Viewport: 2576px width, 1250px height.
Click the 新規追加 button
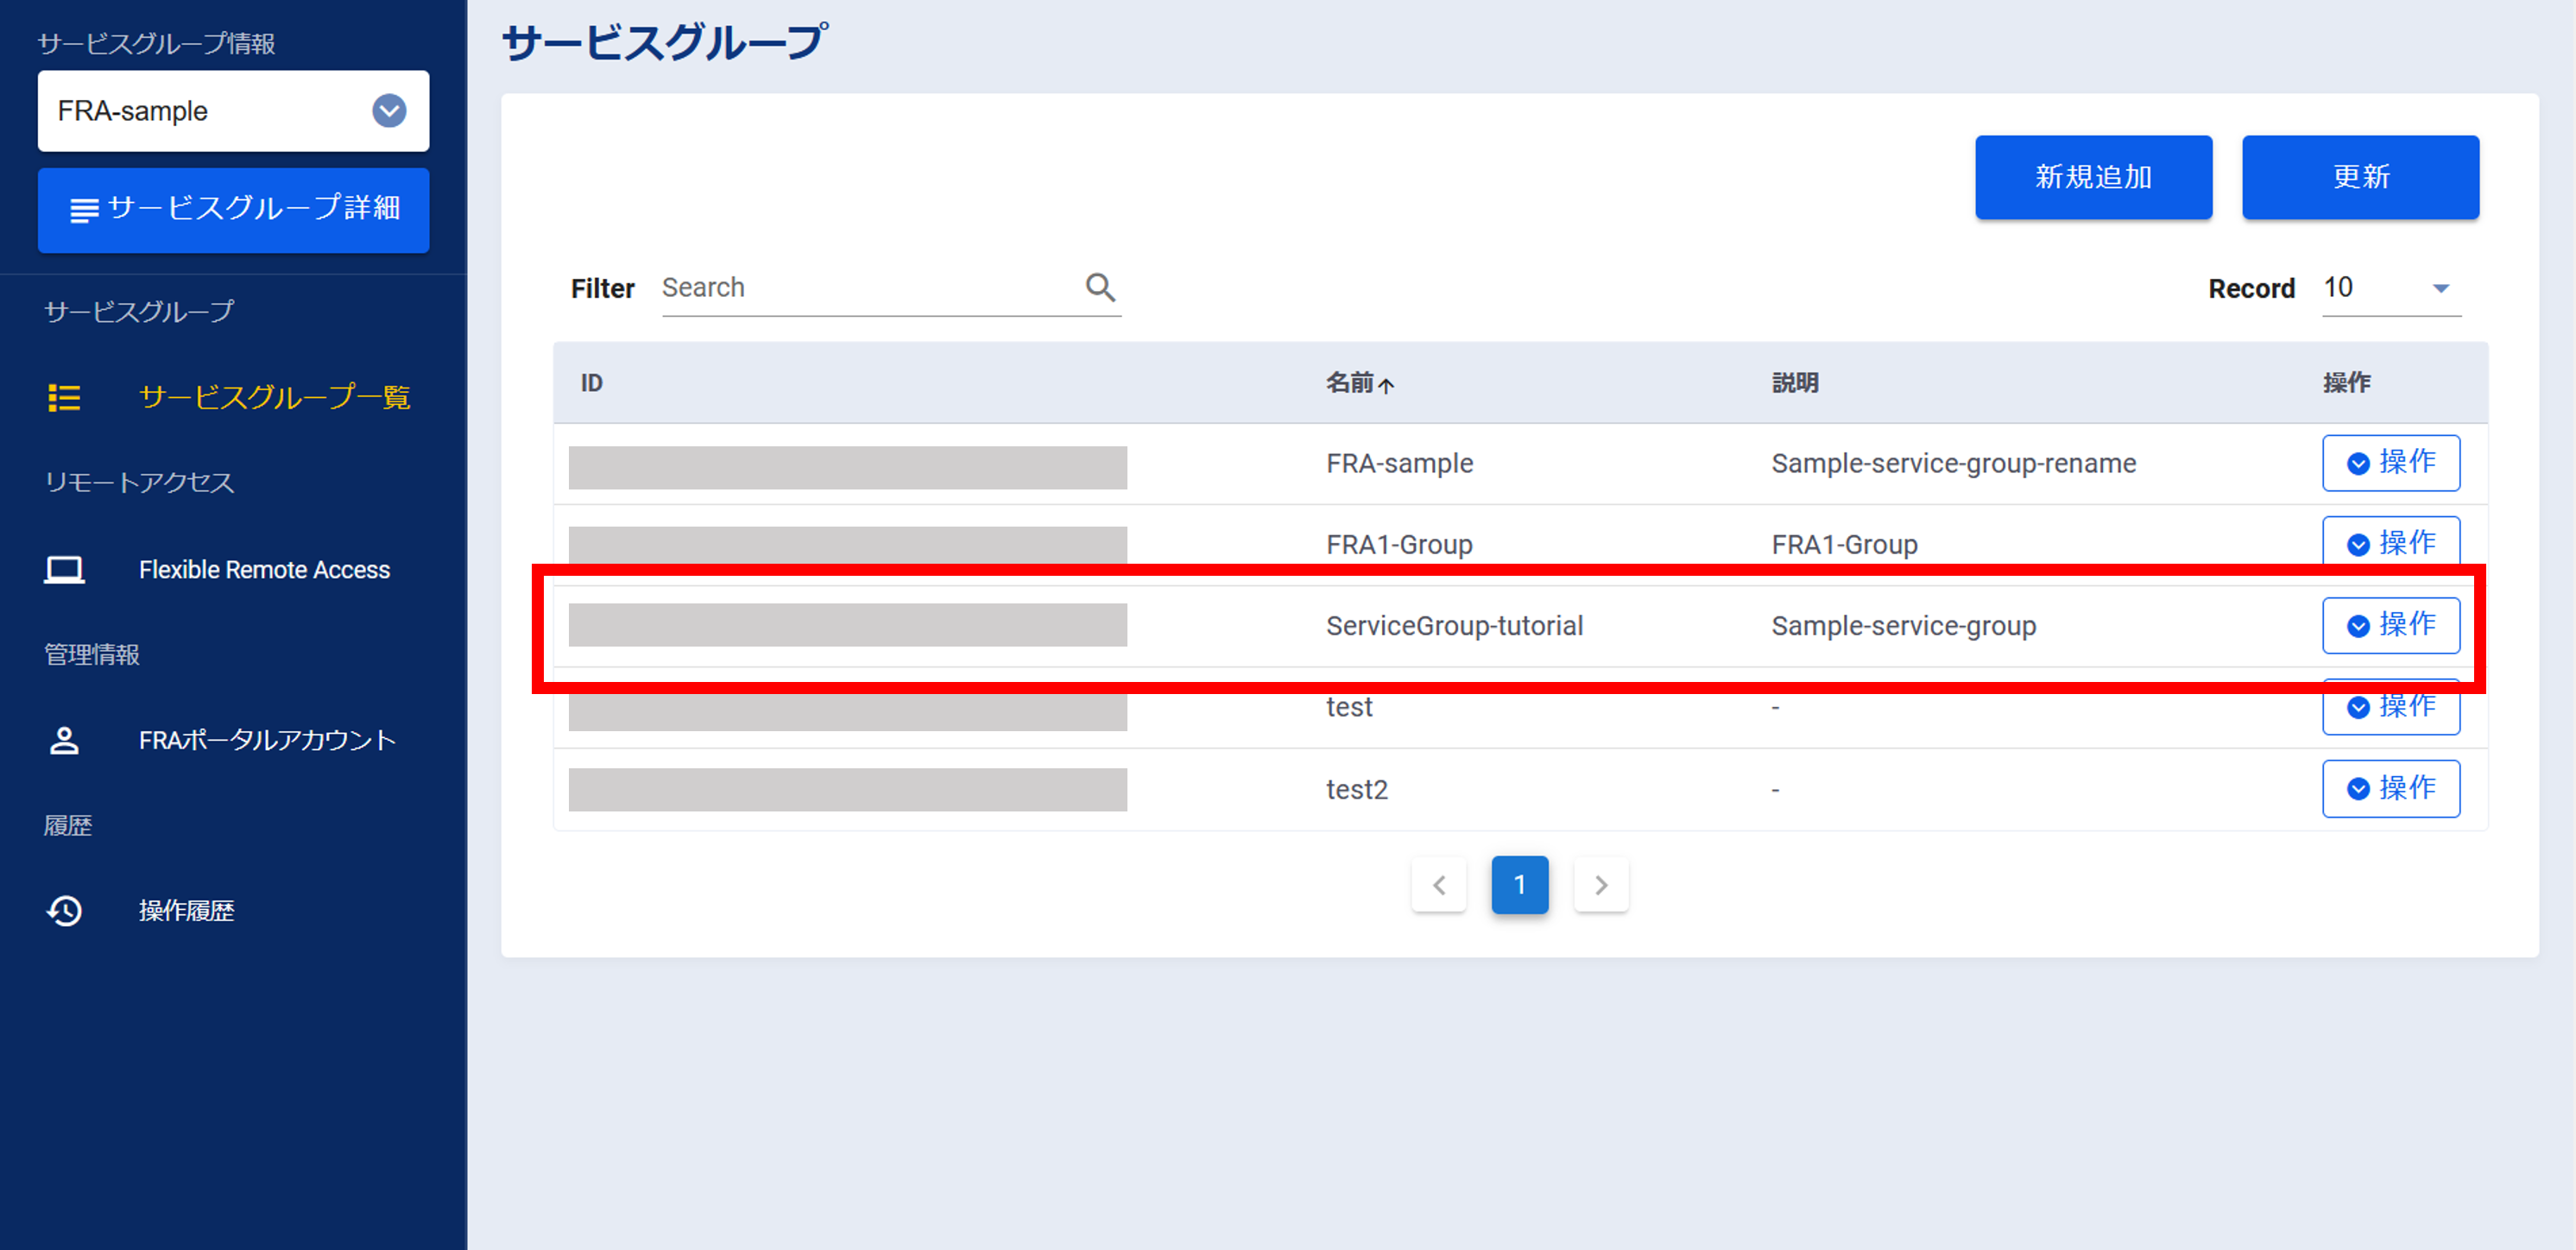(2092, 177)
